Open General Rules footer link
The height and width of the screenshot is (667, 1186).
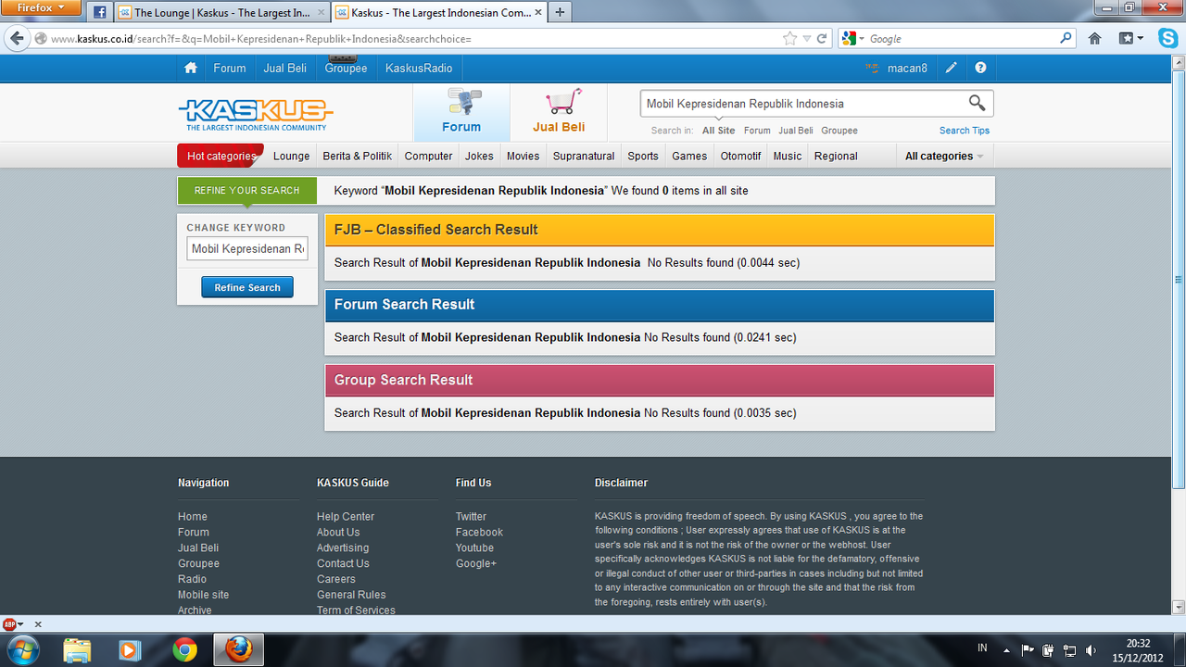(351, 595)
